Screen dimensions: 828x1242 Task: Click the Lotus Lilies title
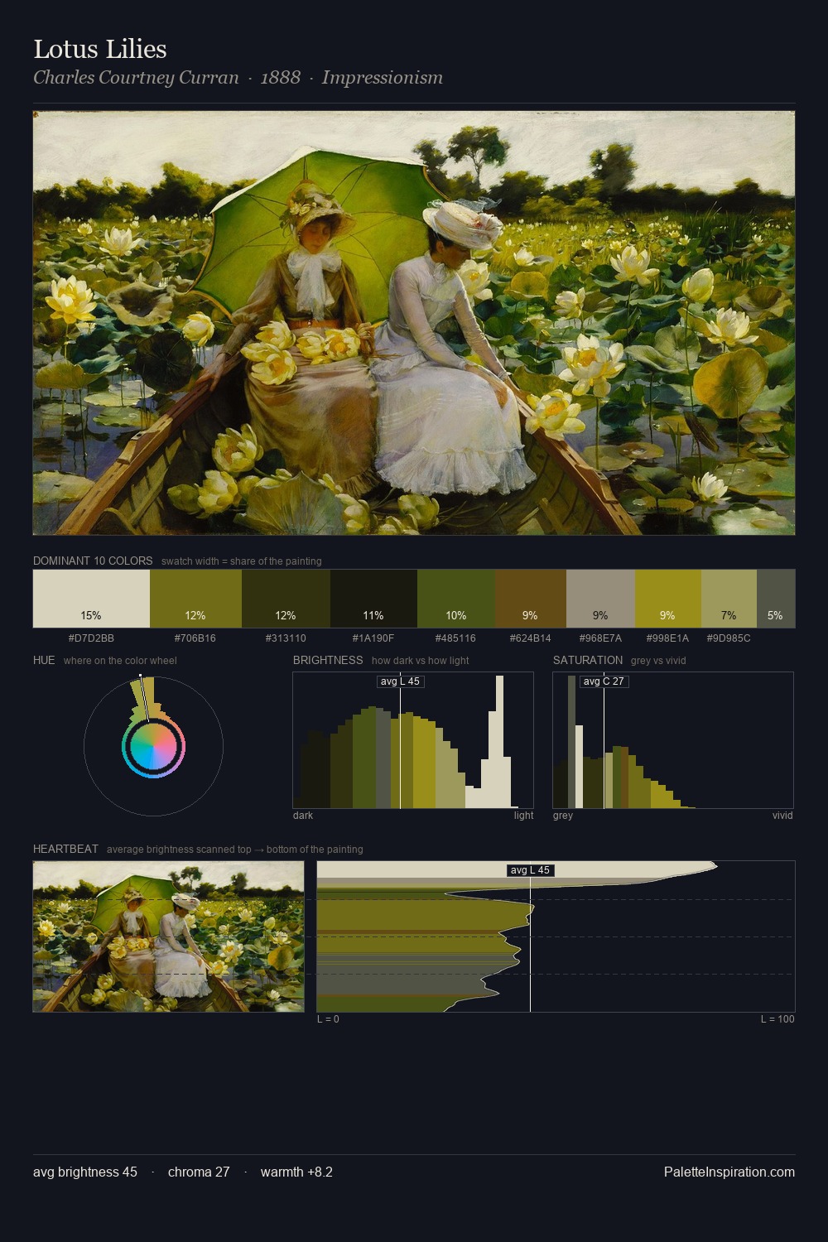[99, 49]
